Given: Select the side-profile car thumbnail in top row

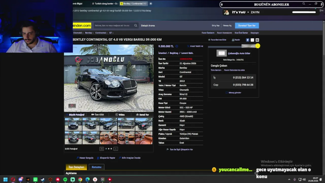Looking at the screenshot, I should [x=126, y=124].
